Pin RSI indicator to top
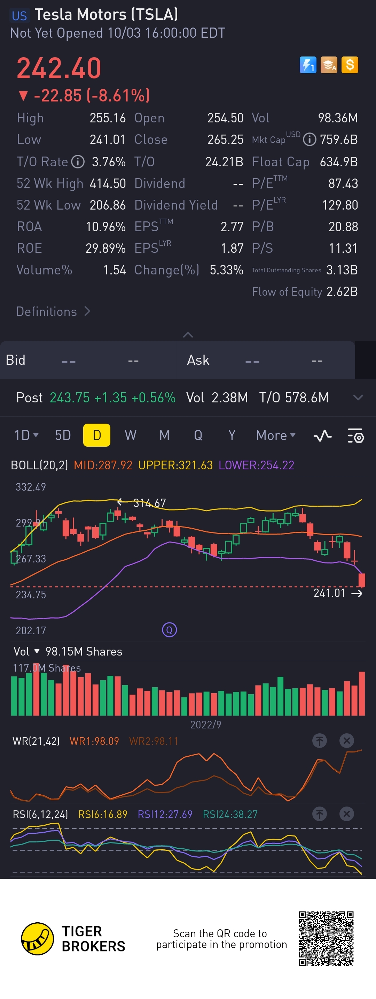The image size is (376, 999). [x=320, y=813]
